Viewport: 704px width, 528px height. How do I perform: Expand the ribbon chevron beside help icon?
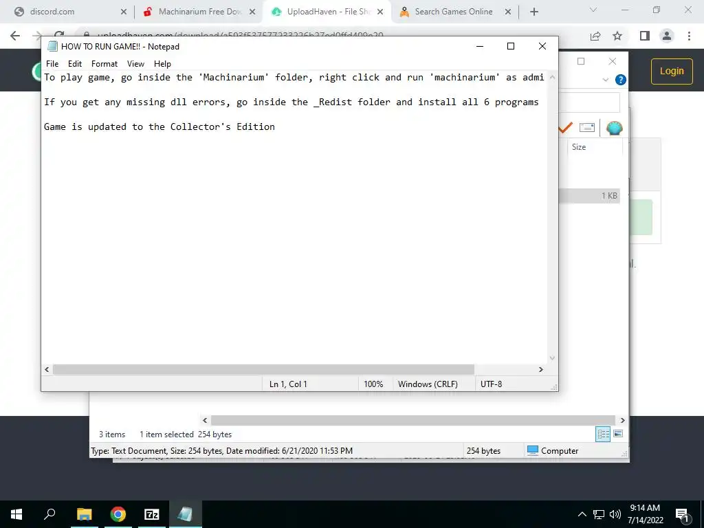(x=605, y=80)
